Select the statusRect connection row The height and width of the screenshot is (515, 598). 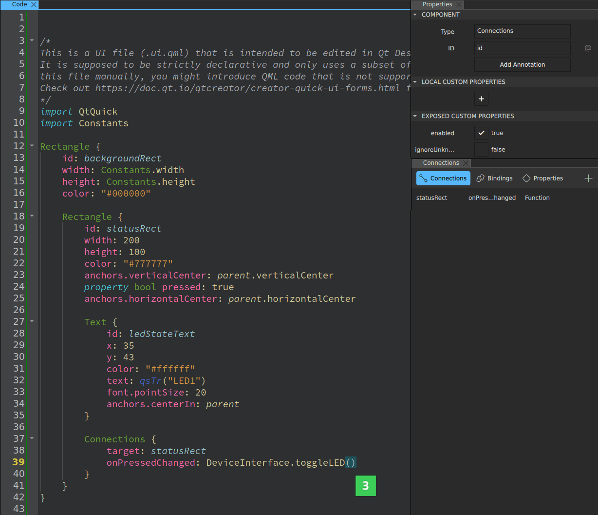[x=431, y=198]
